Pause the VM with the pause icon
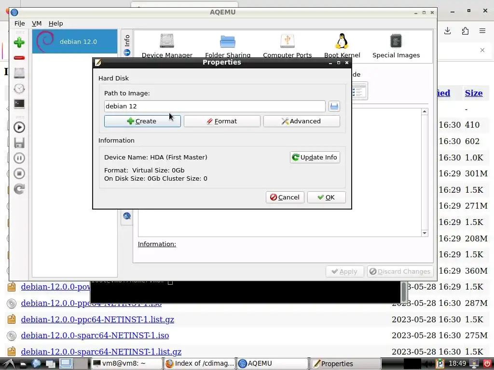 19,158
